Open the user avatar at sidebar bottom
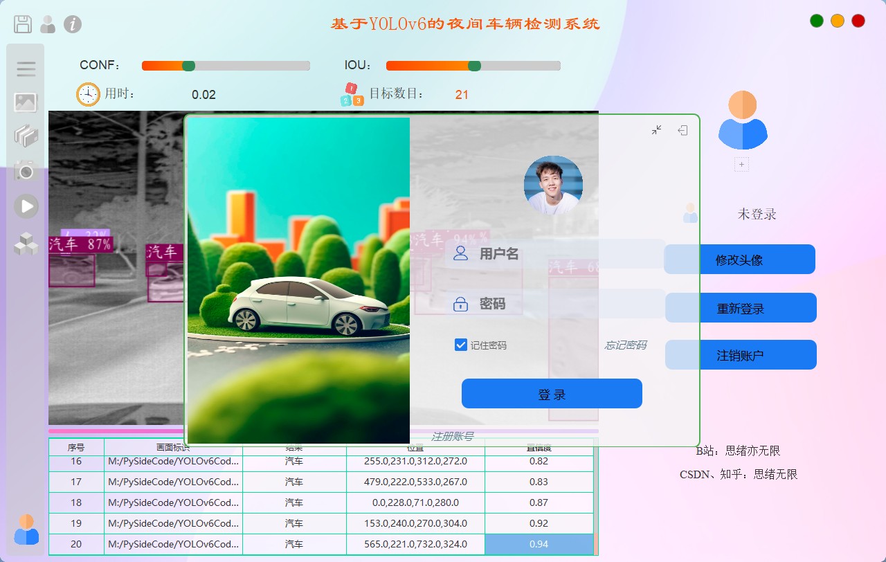 point(26,529)
